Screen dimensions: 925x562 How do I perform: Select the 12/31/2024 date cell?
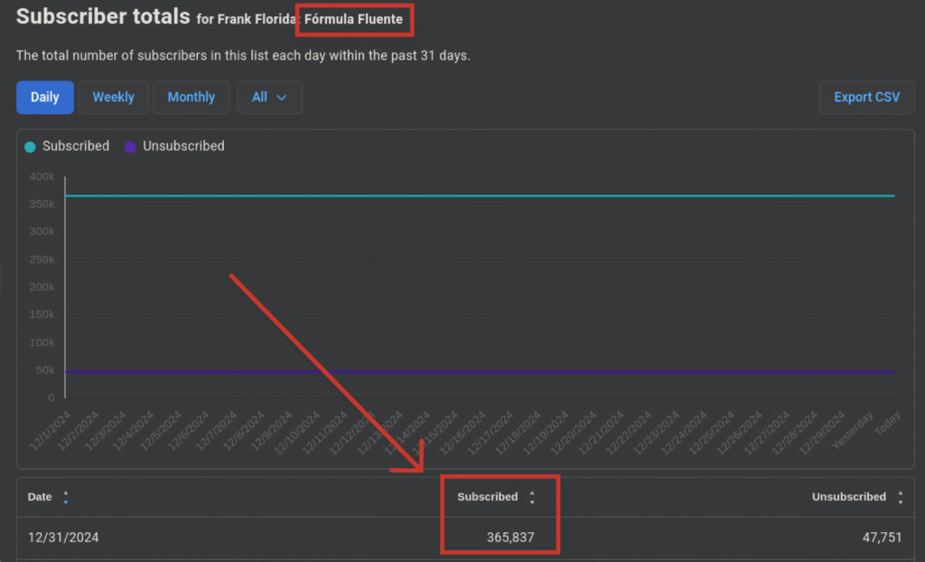(63, 538)
